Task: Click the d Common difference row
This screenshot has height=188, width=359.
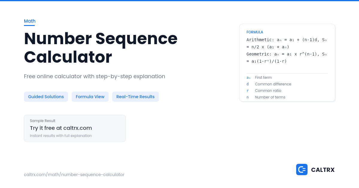Action: coord(269,84)
